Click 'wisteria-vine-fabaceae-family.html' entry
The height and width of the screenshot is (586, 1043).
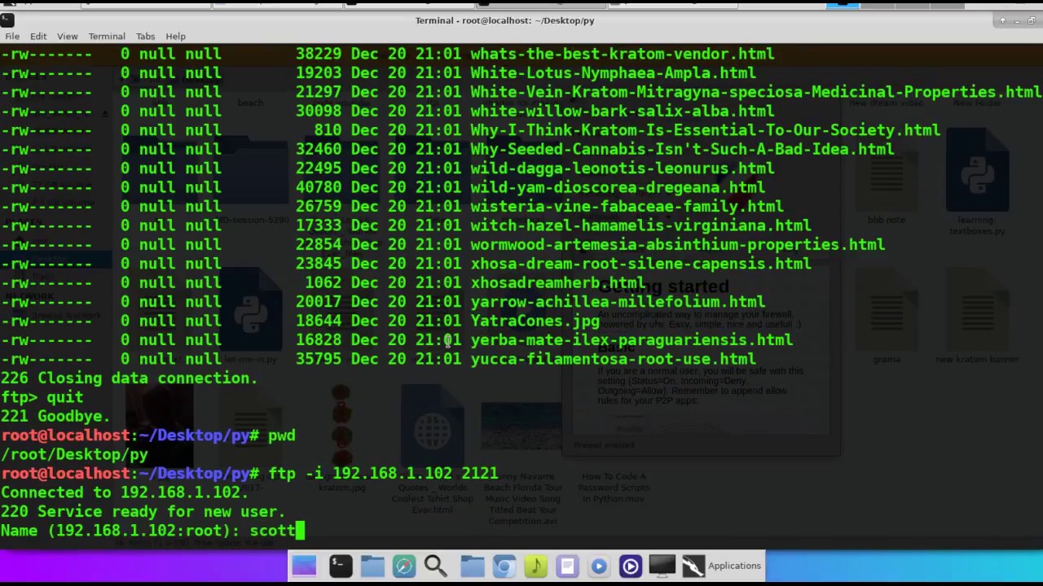(x=627, y=207)
